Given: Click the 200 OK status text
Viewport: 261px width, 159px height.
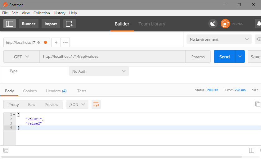Looking at the screenshot, I should pos(213,90).
